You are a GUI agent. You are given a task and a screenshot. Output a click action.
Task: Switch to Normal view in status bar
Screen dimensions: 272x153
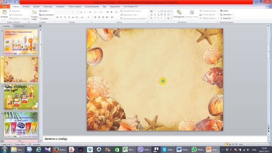click(227, 144)
